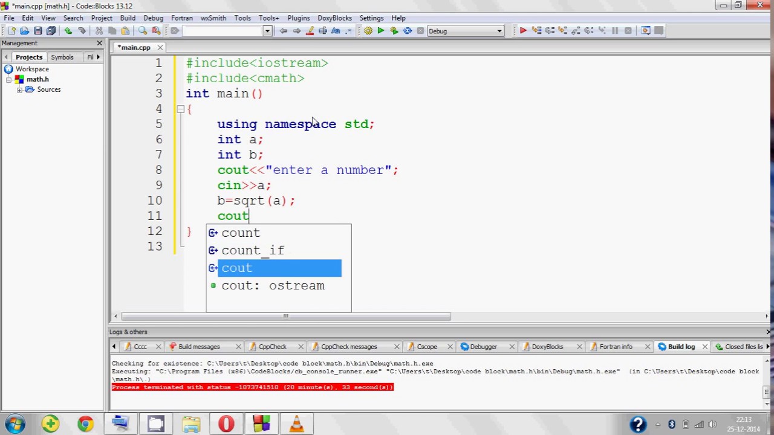The width and height of the screenshot is (774, 435).
Task: Open the Debug menu
Action: tap(153, 18)
